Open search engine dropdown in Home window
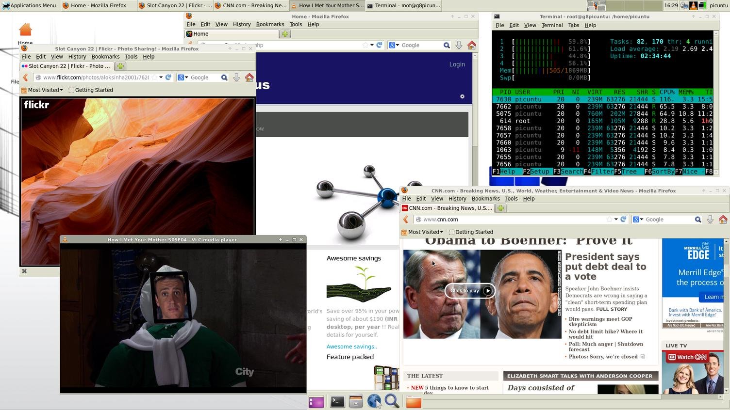Viewport: 730px width, 410px height. pyautogui.click(x=394, y=45)
